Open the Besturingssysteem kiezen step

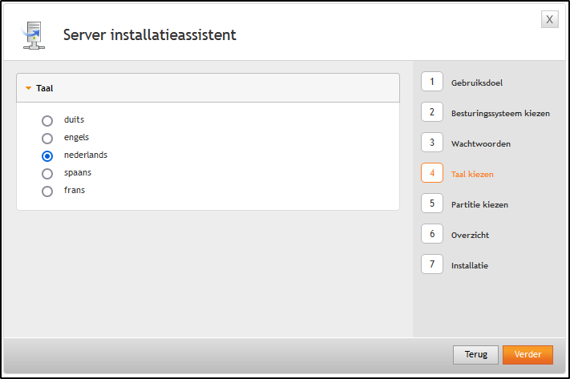point(500,113)
